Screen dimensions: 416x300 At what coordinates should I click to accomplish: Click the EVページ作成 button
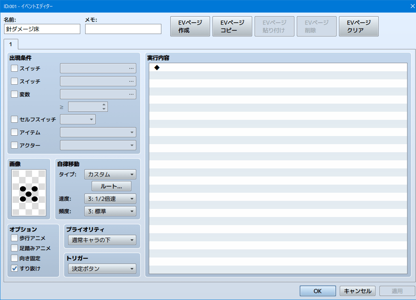click(190, 26)
